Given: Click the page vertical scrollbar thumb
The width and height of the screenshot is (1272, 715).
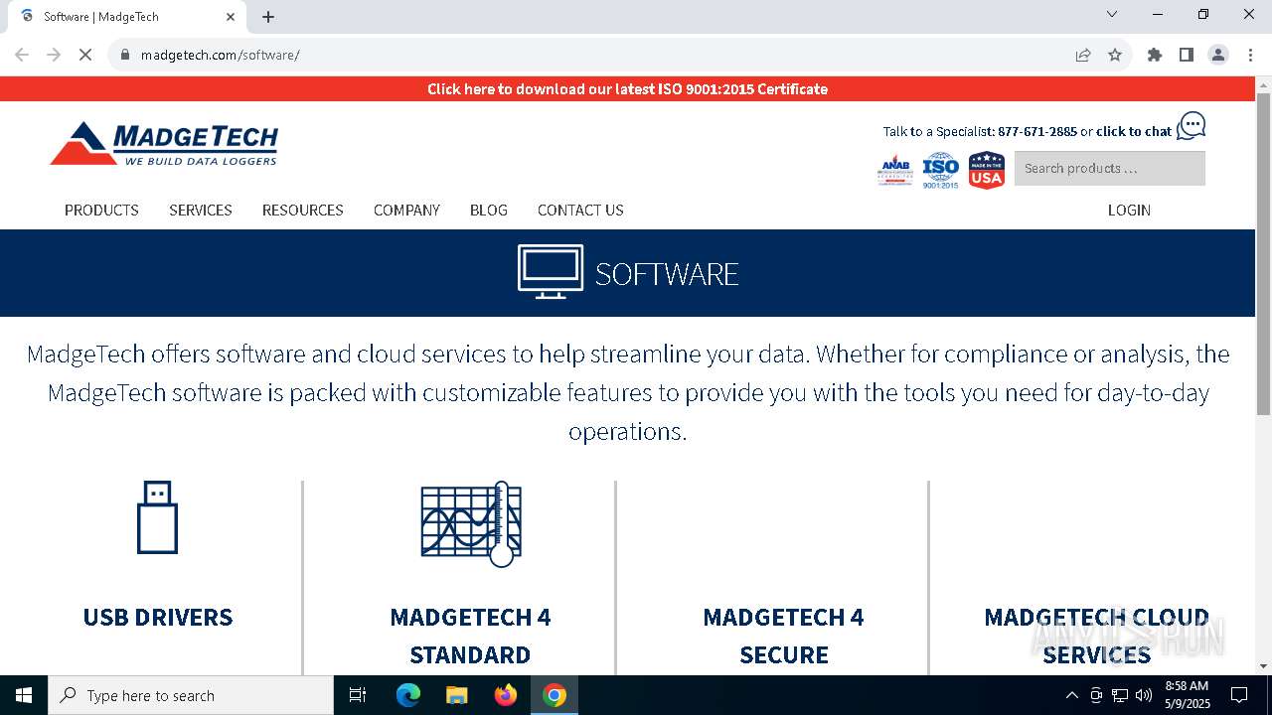Looking at the screenshot, I should click(1263, 253).
